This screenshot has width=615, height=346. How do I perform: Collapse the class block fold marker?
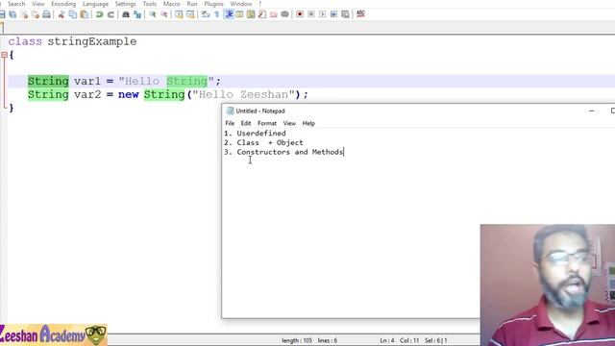(4, 55)
